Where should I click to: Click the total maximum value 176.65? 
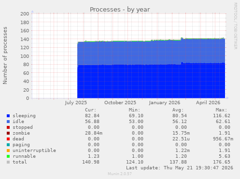(222, 162)
